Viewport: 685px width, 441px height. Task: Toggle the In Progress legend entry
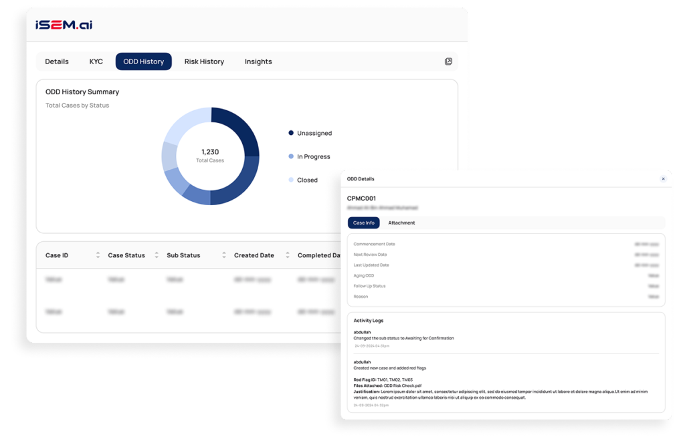pos(313,156)
